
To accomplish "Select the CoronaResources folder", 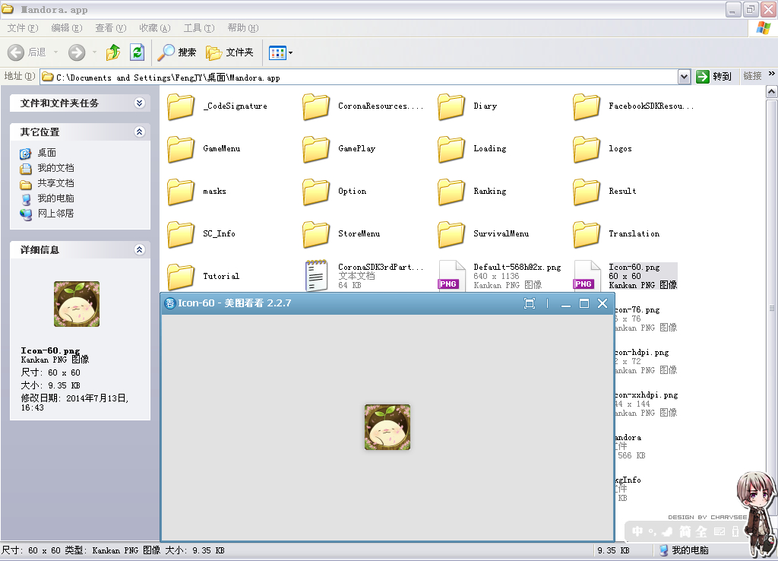I will pyautogui.click(x=362, y=106).
